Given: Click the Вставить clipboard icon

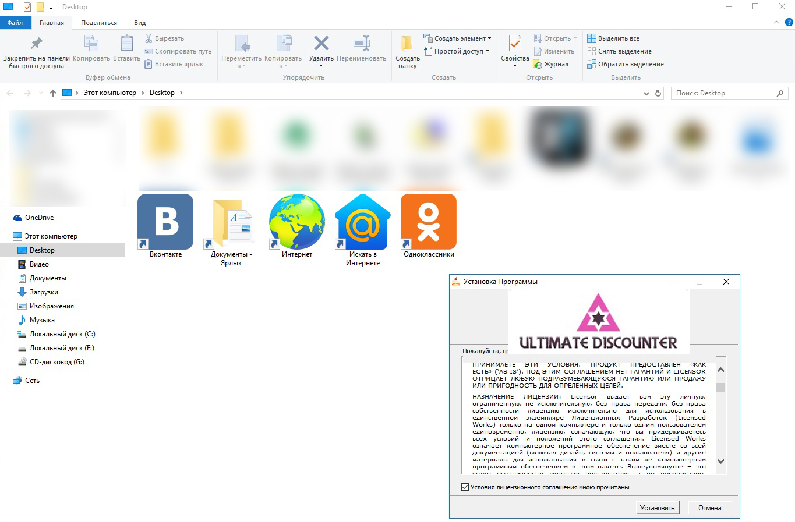Looking at the screenshot, I should pyautogui.click(x=126, y=44).
